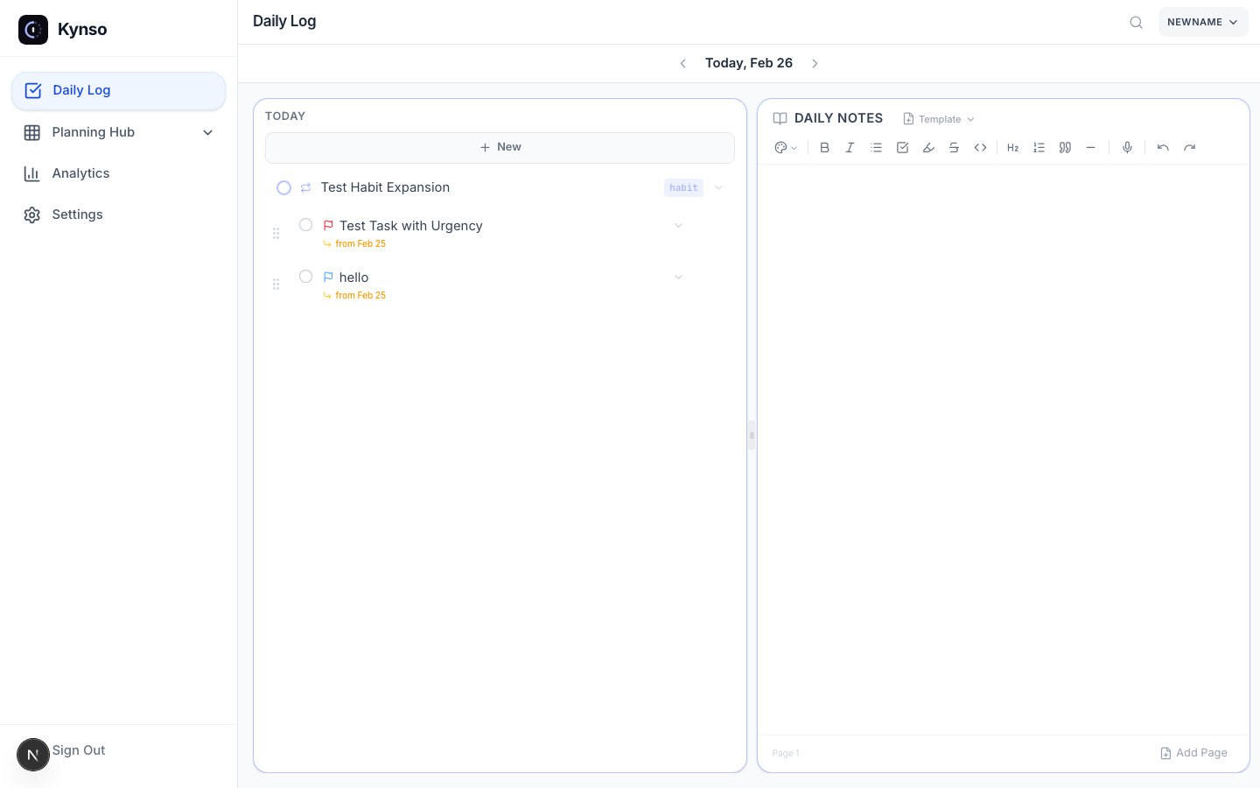Open the text color palette picker
The height and width of the screenshot is (788, 1260).
[x=785, y=147]
